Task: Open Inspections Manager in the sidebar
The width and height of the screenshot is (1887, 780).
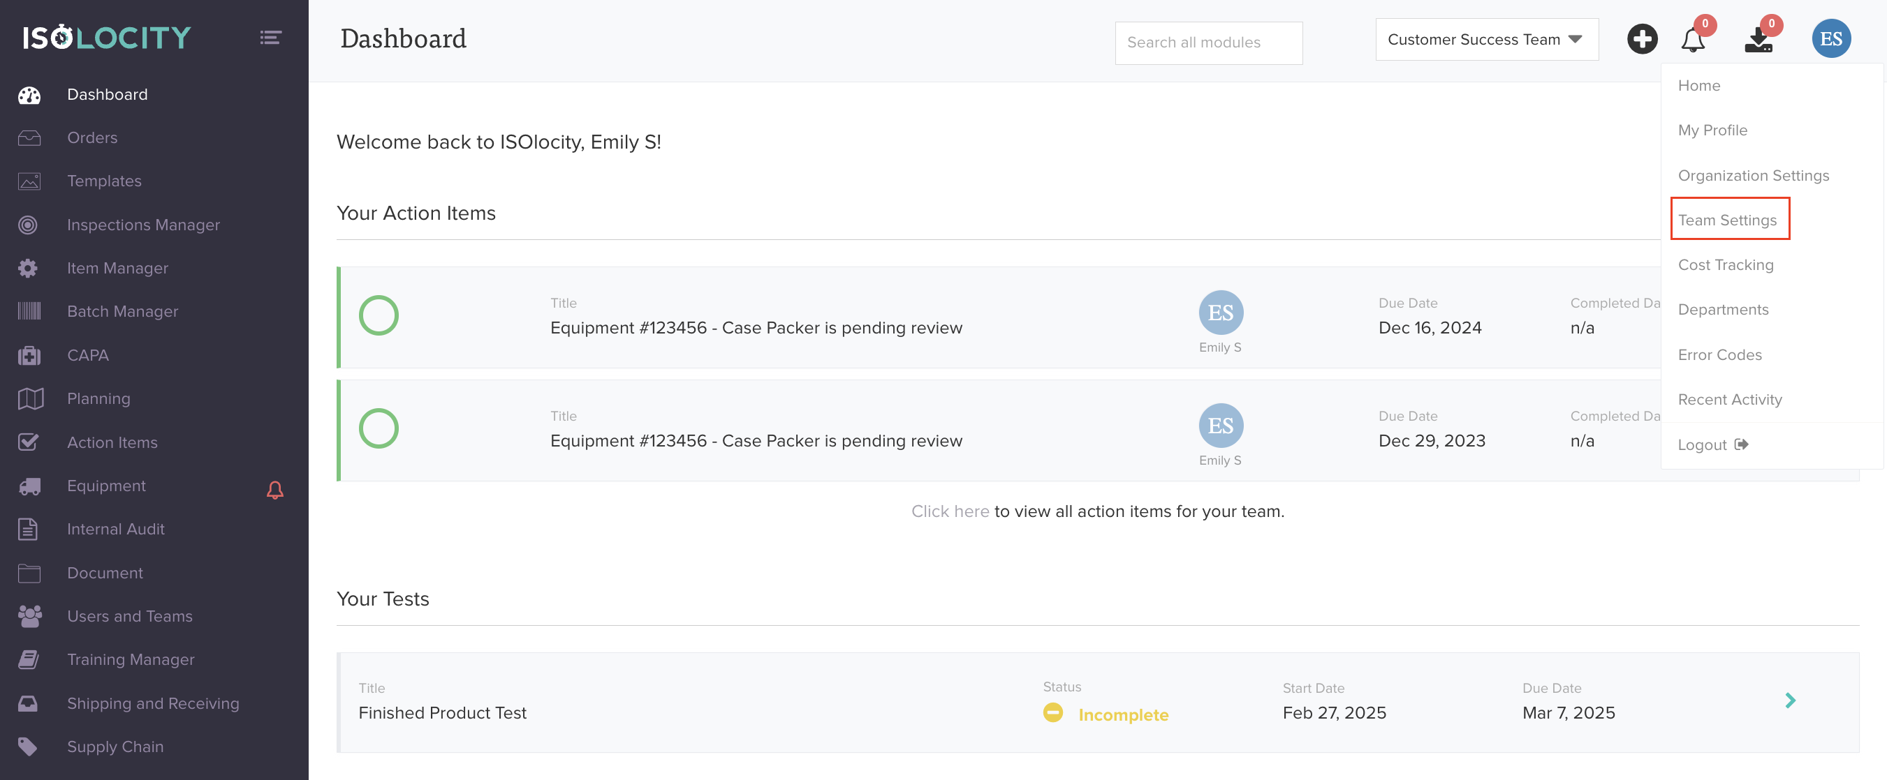Action: coord(143,225)
